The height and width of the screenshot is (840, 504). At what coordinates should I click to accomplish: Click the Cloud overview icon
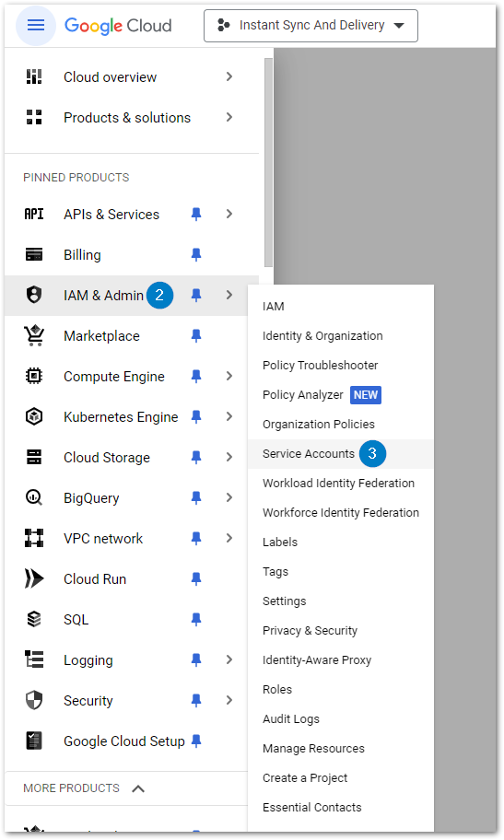(x=34, y=76)
